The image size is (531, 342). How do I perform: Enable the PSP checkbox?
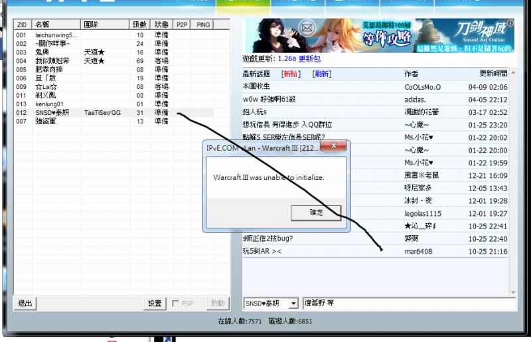tap(175, 303)
